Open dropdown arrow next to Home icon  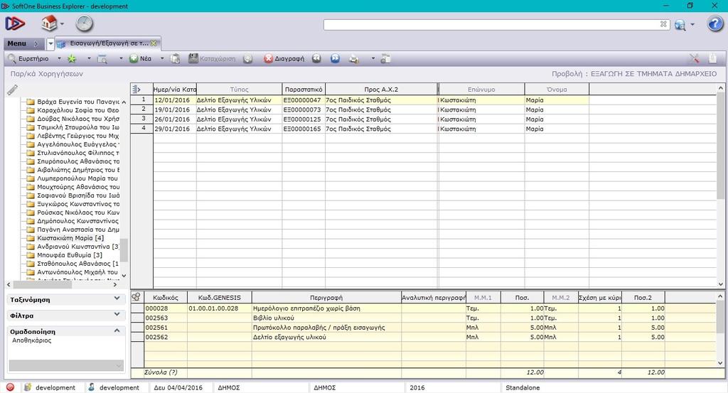coord(63,23)
